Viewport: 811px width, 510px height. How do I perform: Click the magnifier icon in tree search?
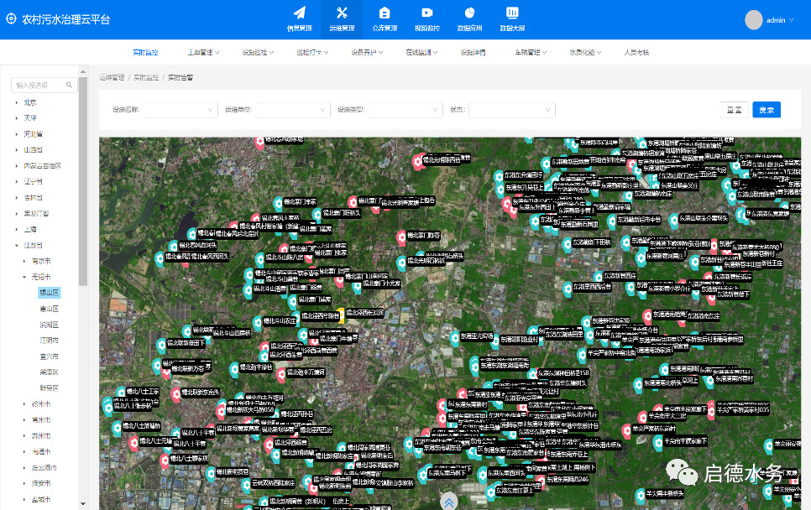70,85
